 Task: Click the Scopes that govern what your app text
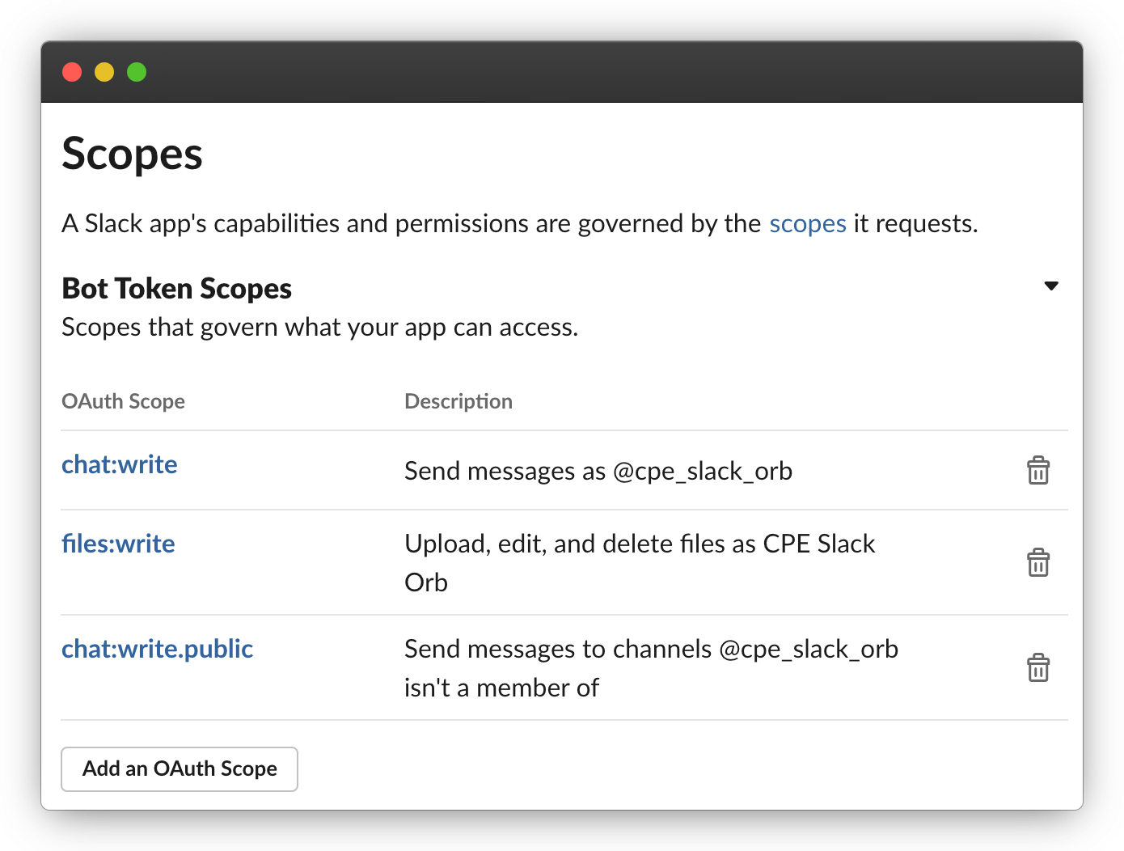(319, 328)
